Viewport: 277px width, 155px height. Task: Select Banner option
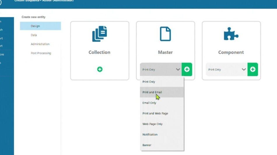point(162,145)
